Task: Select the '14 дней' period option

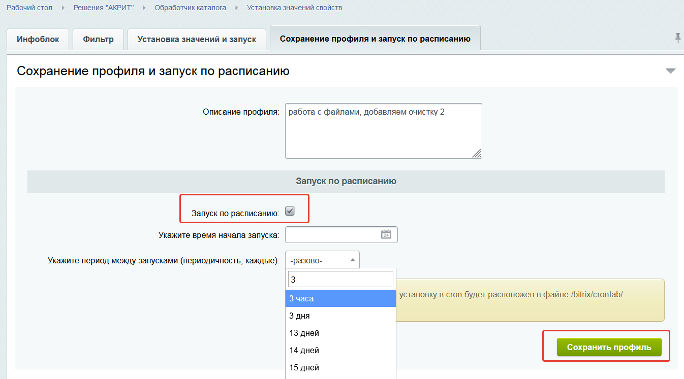Action: tap(340, 351)
